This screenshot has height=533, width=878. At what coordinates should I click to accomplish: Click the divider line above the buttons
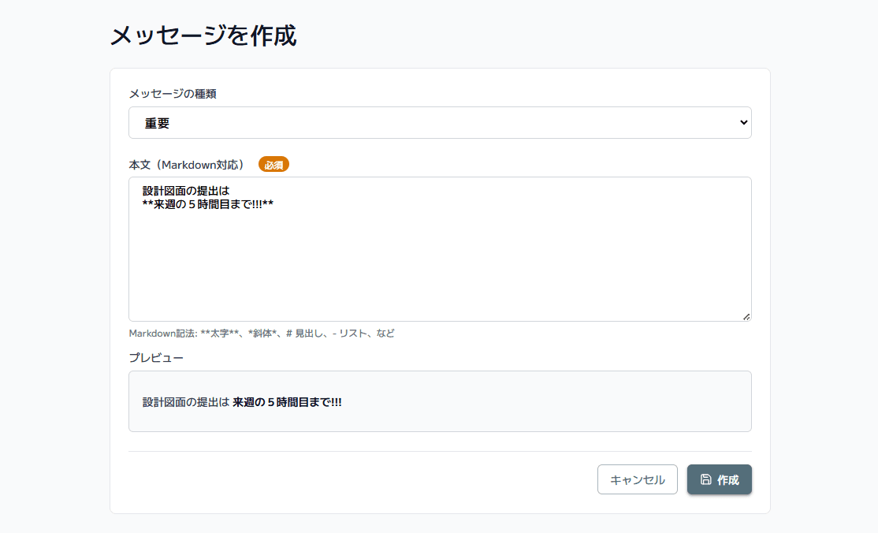(x=440, y=451)
